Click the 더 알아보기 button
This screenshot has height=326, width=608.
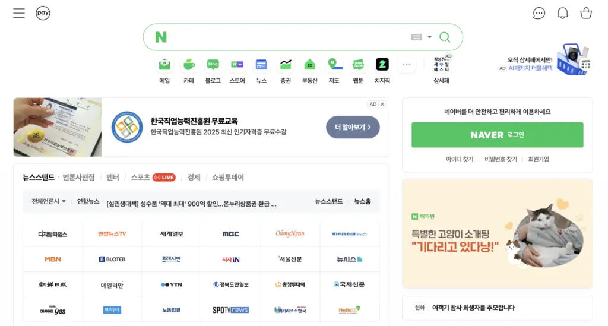pos(353,127)
